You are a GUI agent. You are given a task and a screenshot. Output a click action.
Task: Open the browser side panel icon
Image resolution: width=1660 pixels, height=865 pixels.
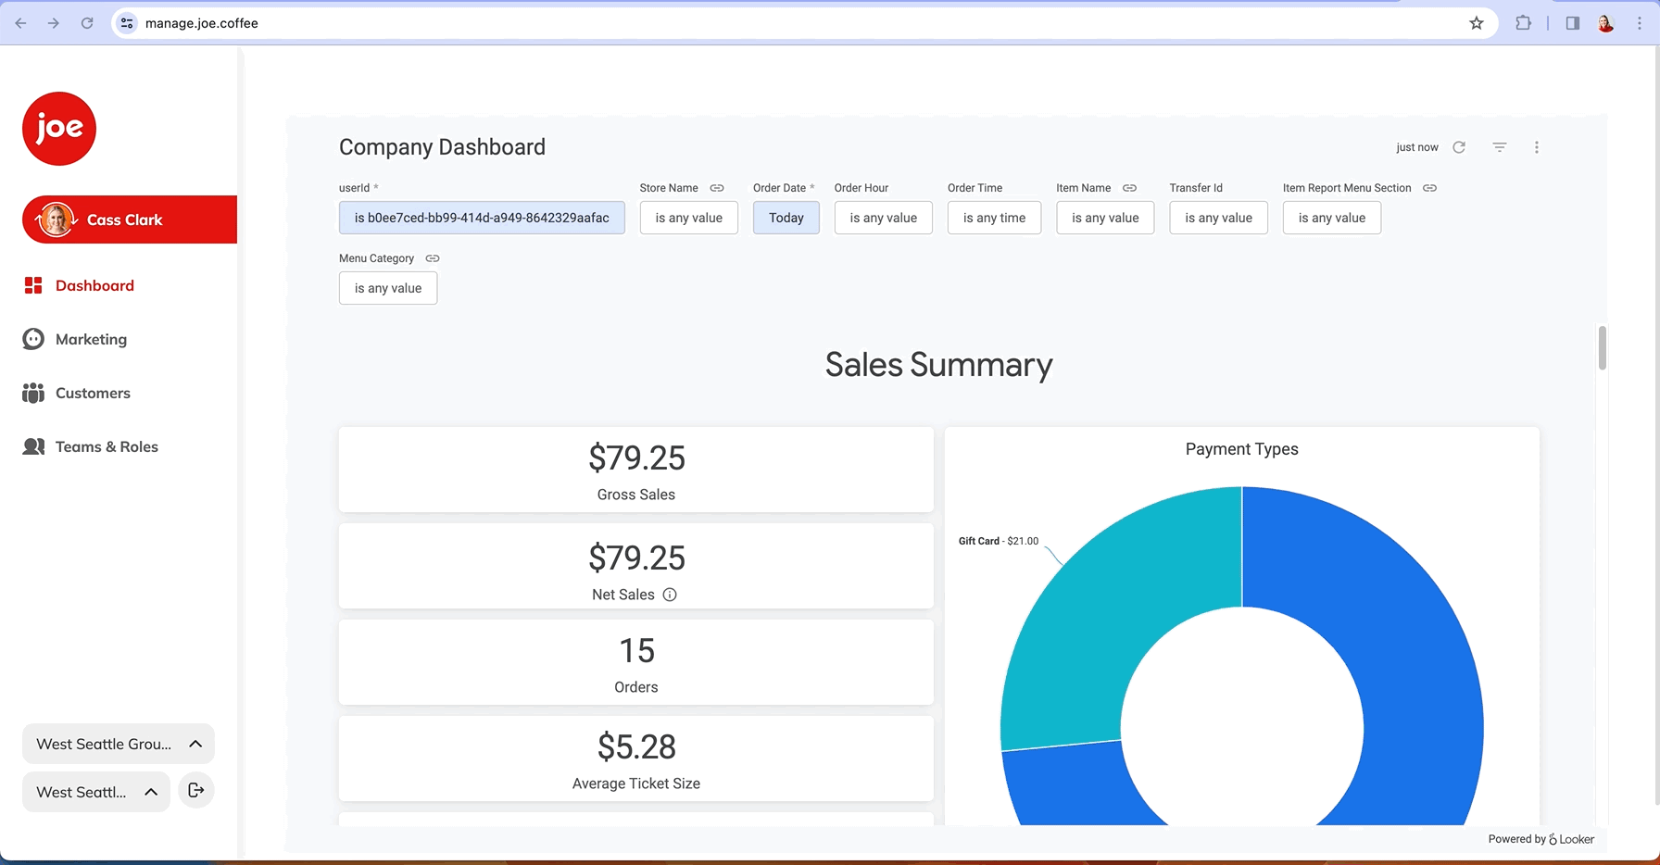[x=1573, y=23]
